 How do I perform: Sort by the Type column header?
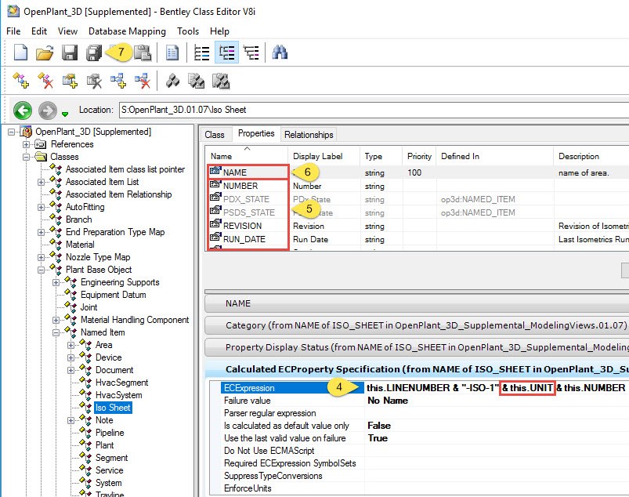pos(381,156)
